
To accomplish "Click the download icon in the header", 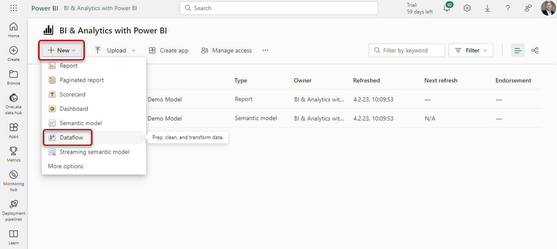I will [x=487, y=8].
